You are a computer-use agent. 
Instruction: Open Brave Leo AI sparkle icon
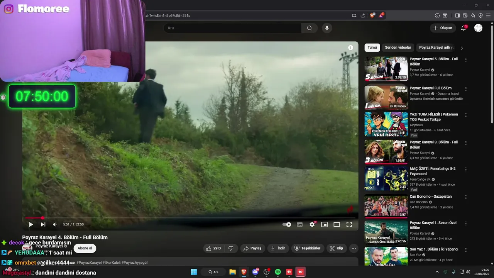pos(473,15)
